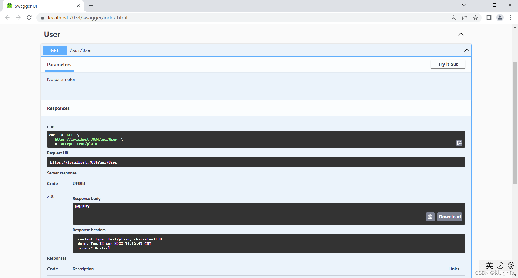
Task: Click the User tag heading
Action: (52, 34)
